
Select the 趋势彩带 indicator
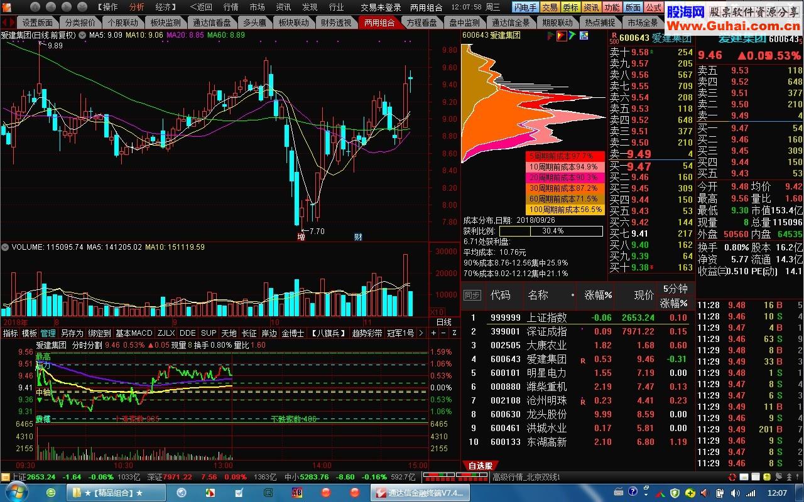(x=367, y=333)
